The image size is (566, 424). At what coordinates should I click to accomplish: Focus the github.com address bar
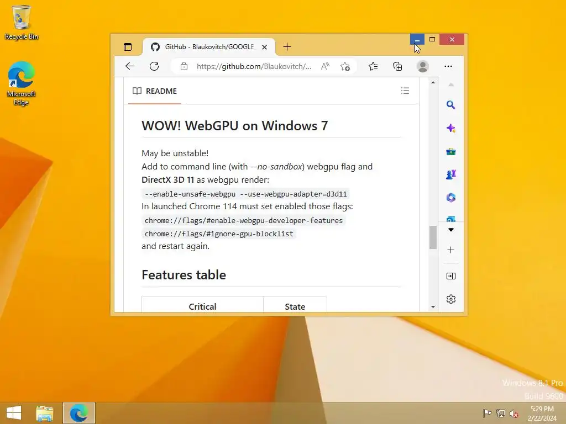coord(254,66)
